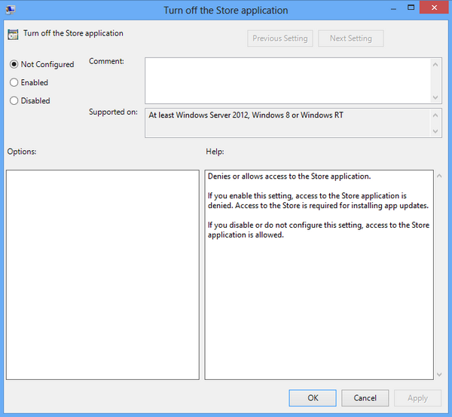452x417 pixels.
Task: Confirm with the OK button
Action: 313,398
